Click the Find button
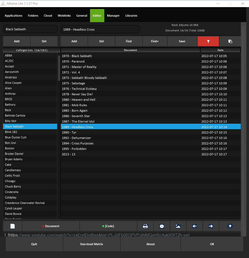The width and height of the screenshot is (249, 258). pos(129,41)
